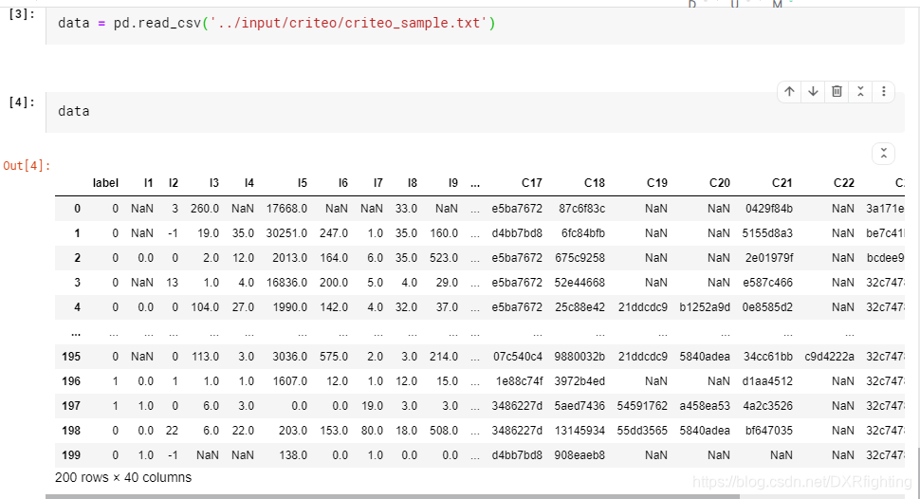Image resolution: width=920 pixels, height=499 pixels.
Task: Open the three-dot more options menu for cell [4]
Action: pyautogui.click(x=884, y=92)
